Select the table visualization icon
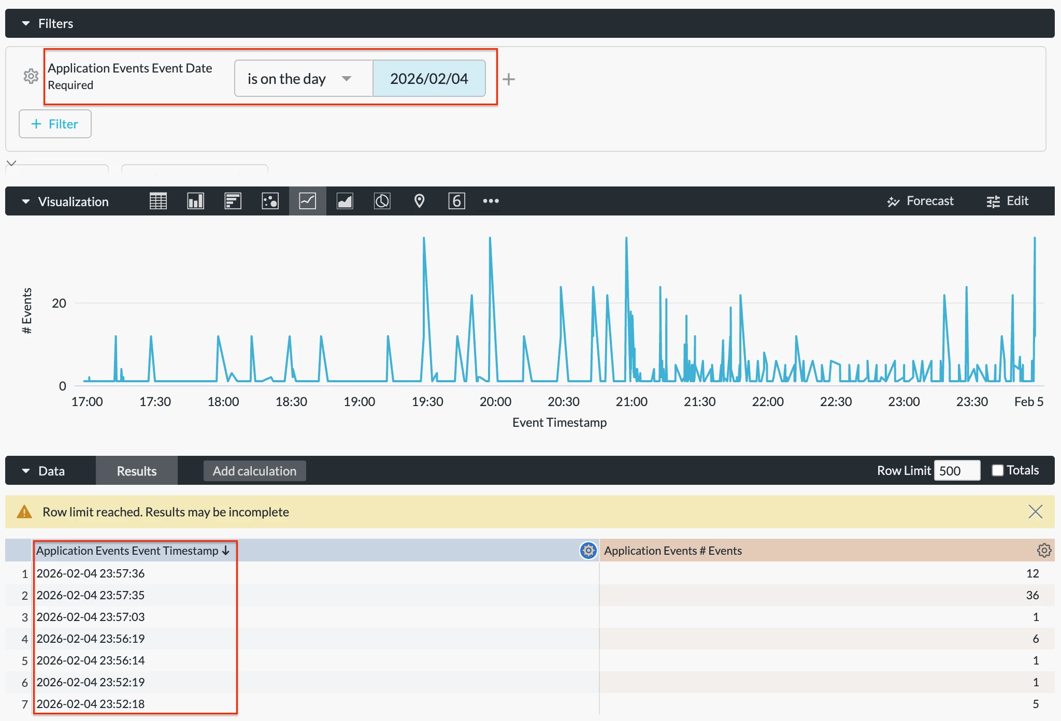Image resolution: width=1061 pixels, height=721 pixels. tap(158, 201)
